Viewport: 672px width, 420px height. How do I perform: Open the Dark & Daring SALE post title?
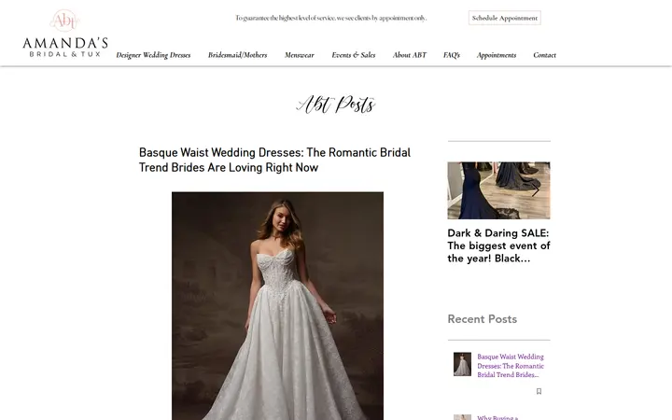click(498, 245)
